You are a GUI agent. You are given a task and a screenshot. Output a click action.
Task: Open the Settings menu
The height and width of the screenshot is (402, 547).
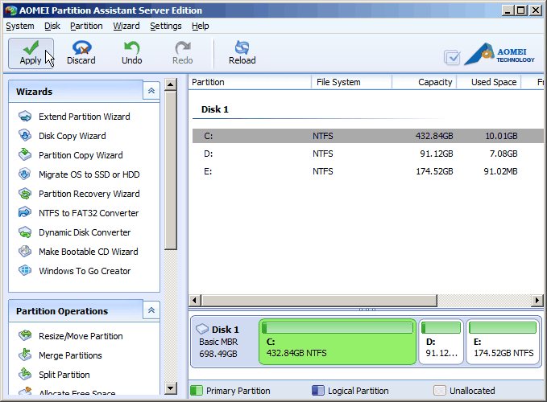[x=166, y=26]
